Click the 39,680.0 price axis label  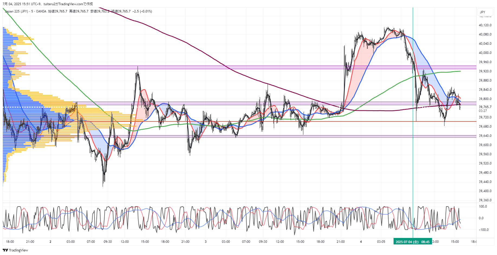pyautogui.click(x=485, y=127)
